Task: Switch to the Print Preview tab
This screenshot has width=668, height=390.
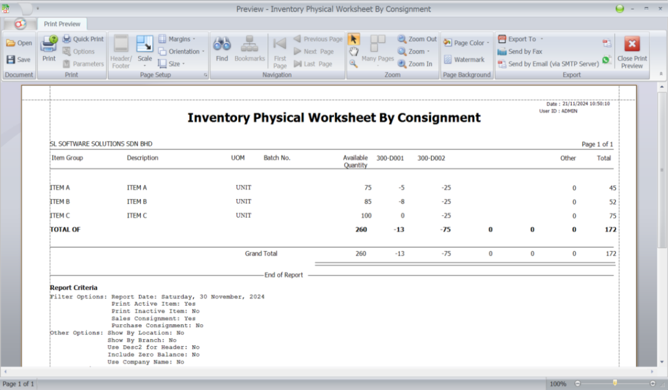Action: coord(62,24)
